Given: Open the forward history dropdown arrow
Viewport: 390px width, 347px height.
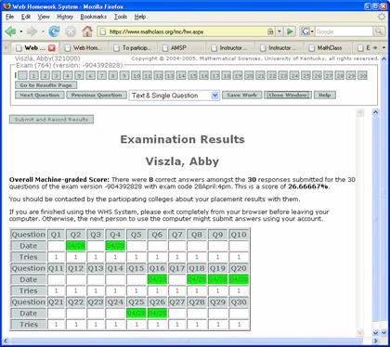Looking at the screenshot, I should (43, 32).
